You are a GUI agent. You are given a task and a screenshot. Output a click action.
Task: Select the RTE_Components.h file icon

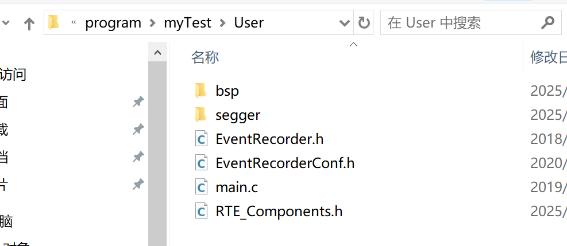coord(202,211)
